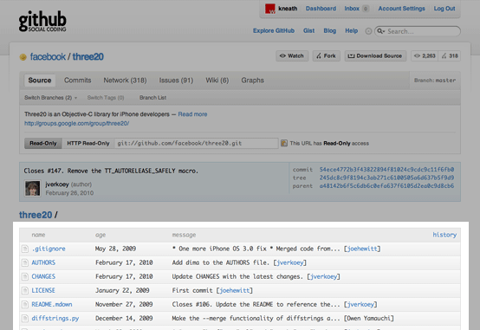Screen dimensions: 480x330
Task: Open LICENSE file
Action: coord(43,290)
